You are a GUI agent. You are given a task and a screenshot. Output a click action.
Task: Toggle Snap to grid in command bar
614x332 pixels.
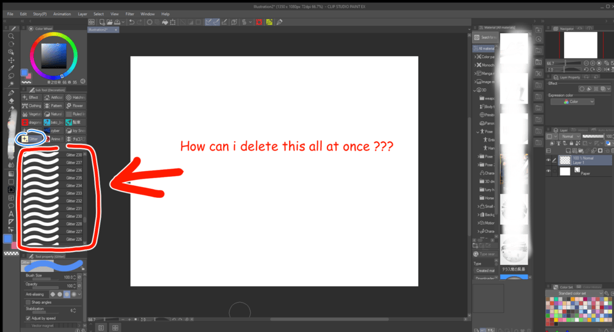(x=224, y=22)
